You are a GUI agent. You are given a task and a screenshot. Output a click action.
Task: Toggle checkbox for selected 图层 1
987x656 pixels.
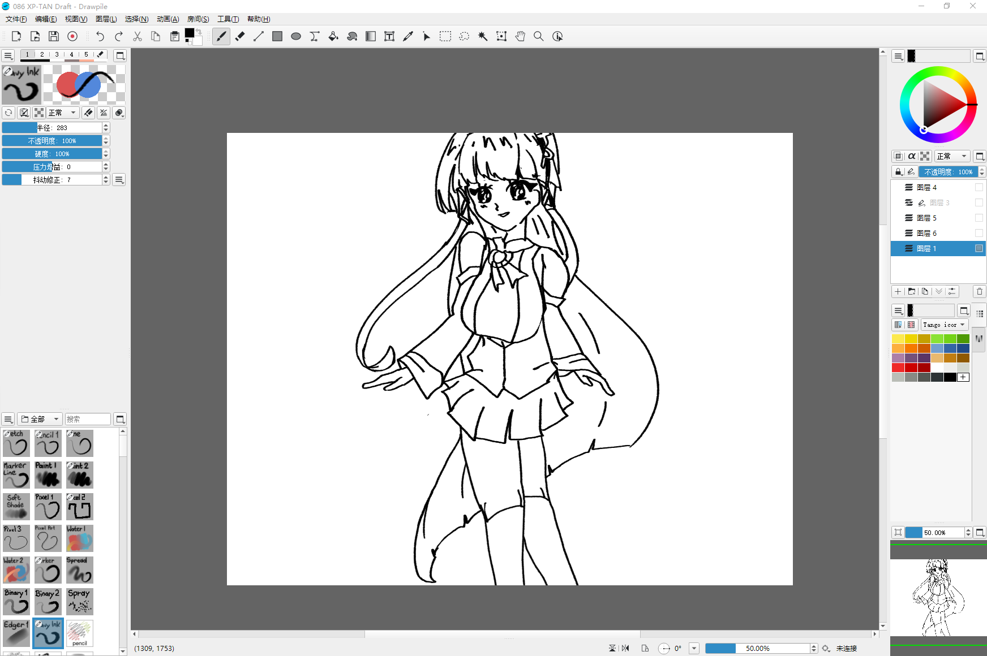[979, 248]
